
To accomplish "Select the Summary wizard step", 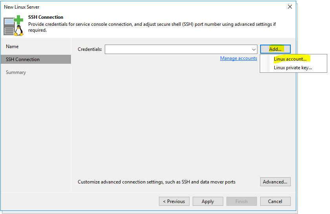I will coord(16,72).
